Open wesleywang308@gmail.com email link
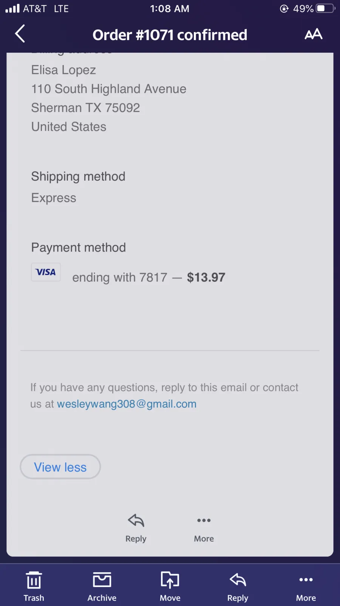This screenshot has width=340, height=606. click(x=127, y=404)
